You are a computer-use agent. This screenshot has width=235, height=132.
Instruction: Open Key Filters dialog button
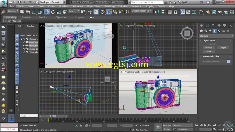185,129
